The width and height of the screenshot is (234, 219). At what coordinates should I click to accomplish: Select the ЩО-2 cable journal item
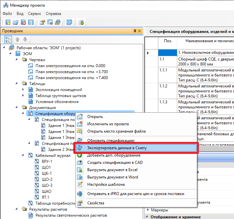tap(47, 179)
